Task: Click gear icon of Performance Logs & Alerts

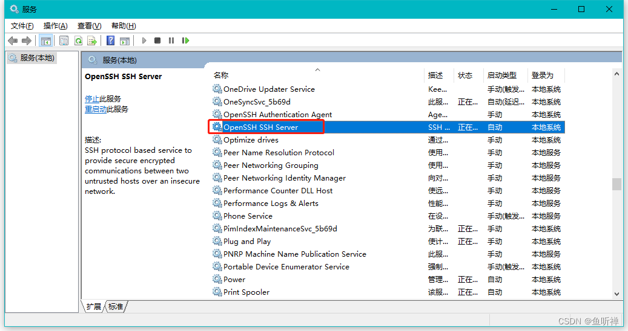Action: tap(217, 203)
